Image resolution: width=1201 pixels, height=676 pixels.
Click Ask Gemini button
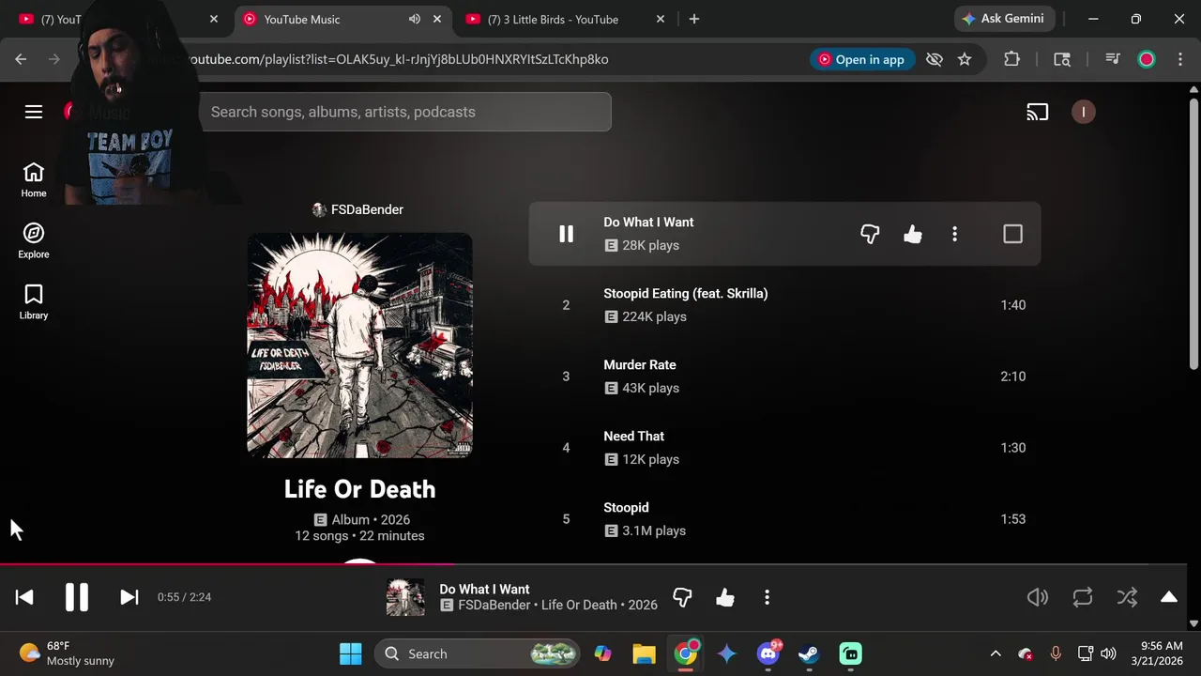pos(1003,19)
